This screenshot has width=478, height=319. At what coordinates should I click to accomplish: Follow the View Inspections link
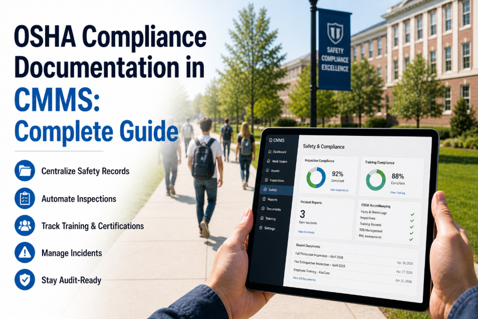click(339, 190)
